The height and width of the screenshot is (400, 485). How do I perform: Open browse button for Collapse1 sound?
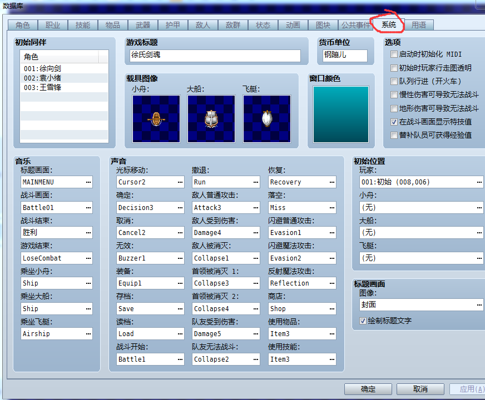pos(256,258)
